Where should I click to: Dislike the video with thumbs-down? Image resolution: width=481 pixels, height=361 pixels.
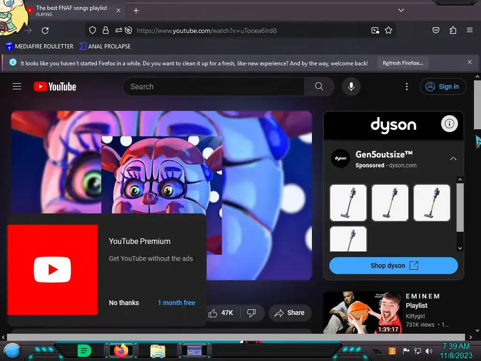coord(251,313)
